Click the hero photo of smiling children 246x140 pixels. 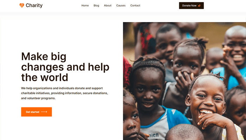click(184, 81)
